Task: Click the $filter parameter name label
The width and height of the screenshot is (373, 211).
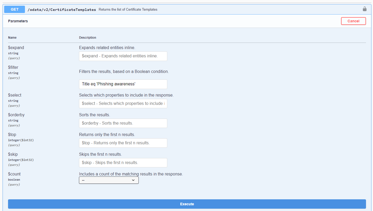Action: tap(13, 67)
